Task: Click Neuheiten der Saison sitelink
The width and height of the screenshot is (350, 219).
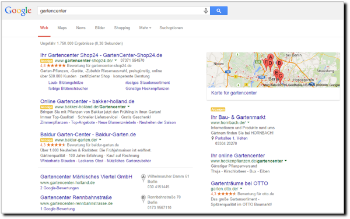Action: coord(157,122)
